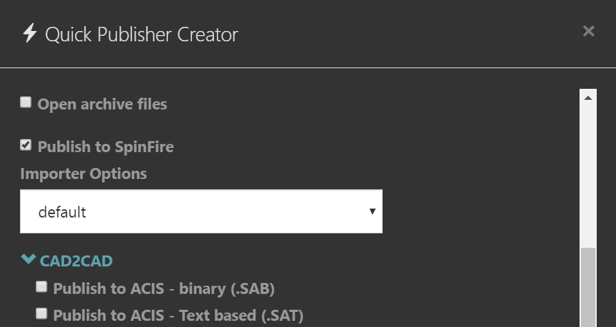The width and height of the screenshot is (616, 327).
Task: Click the Publish to SpinFire label text
Action: click(106, 147)
